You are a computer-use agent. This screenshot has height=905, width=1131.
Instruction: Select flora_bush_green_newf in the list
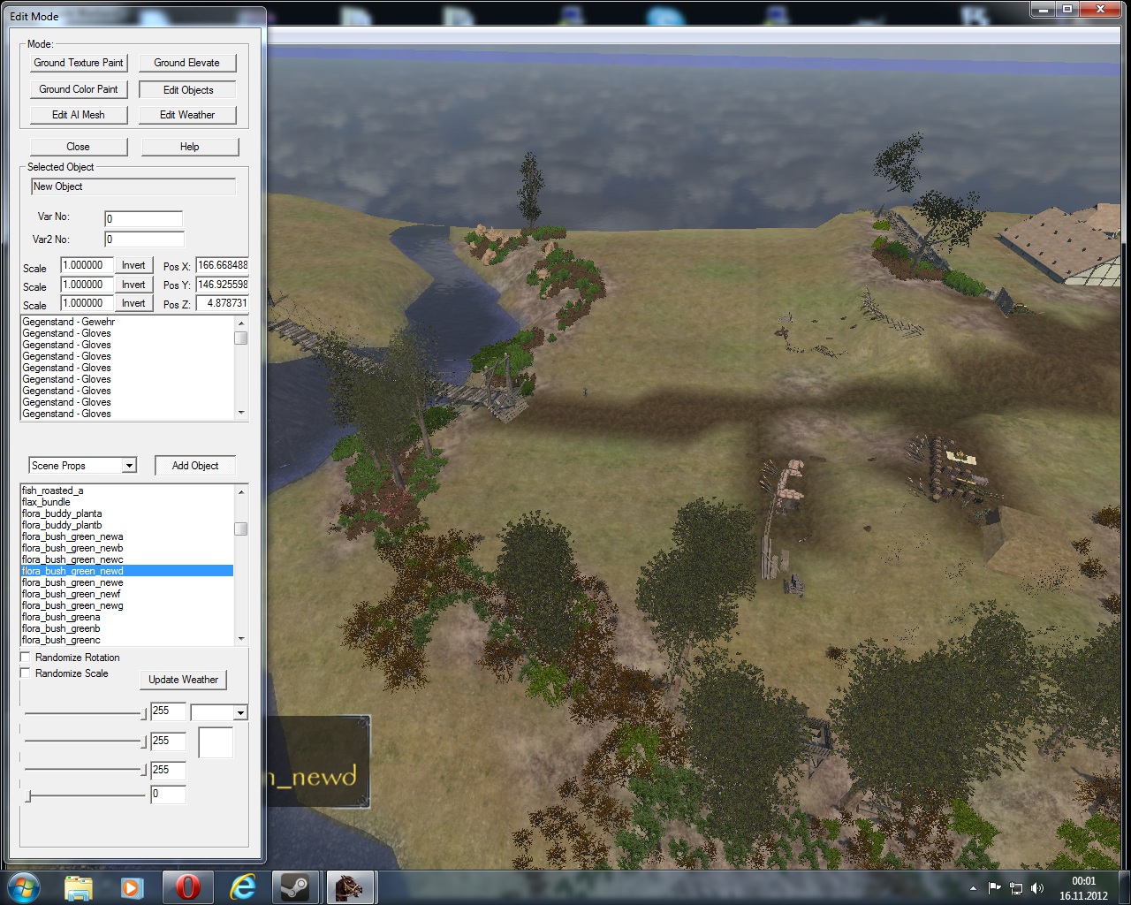[127, 594]
